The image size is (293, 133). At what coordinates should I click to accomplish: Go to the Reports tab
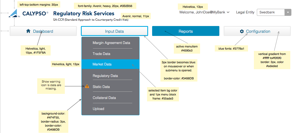(x=186, y=31)
